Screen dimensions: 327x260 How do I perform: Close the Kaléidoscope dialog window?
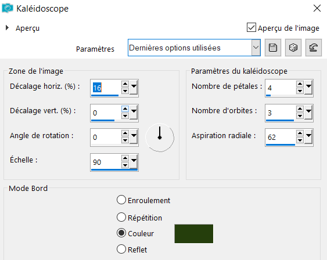tap(317, 8)
